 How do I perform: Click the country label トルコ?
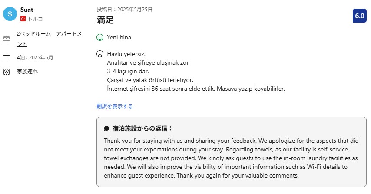click(35, 19)
